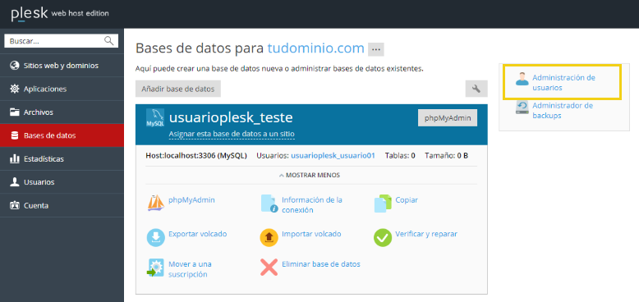Screen dimensions: 639x302
Task: Click Añadir base de datos button
Action: point(178,89)
